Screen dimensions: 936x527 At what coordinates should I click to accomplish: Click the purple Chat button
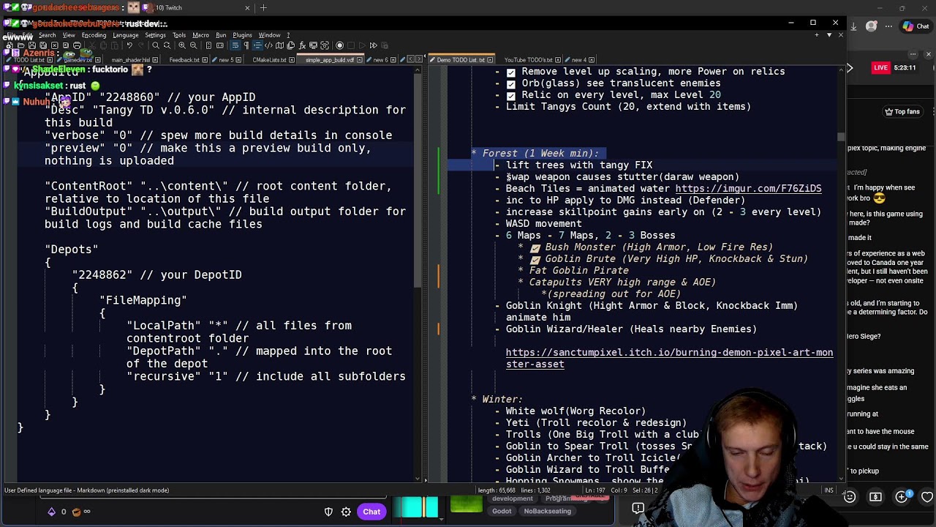(x=371, y=512)
